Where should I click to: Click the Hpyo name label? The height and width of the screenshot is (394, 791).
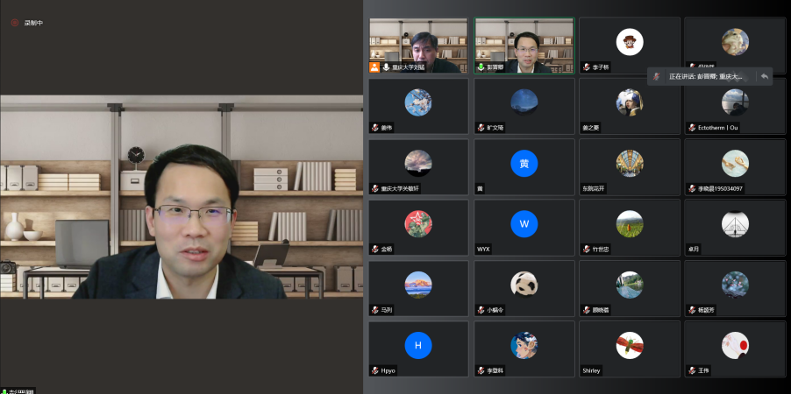pyautogui.click(x=388, y=371)
